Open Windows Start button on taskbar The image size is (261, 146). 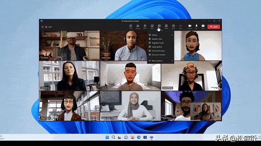[x=107, y=137]
